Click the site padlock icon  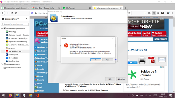[36, 13]
